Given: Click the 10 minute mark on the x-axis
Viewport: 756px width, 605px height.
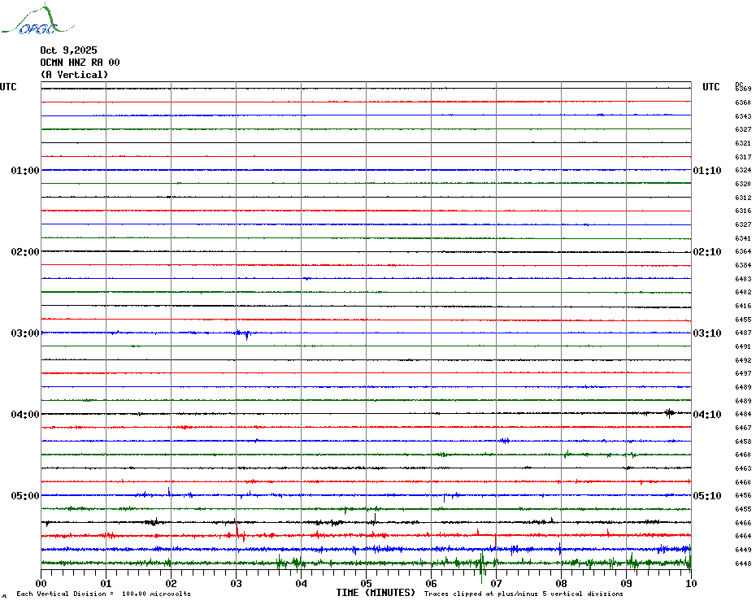Looking at the screenshot, I should [x=690, y=583].
